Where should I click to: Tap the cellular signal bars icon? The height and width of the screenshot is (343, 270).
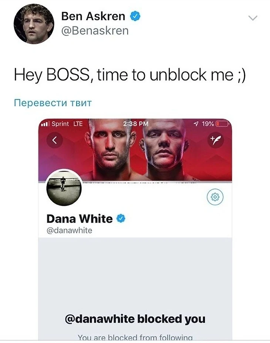tap(44, 124)
